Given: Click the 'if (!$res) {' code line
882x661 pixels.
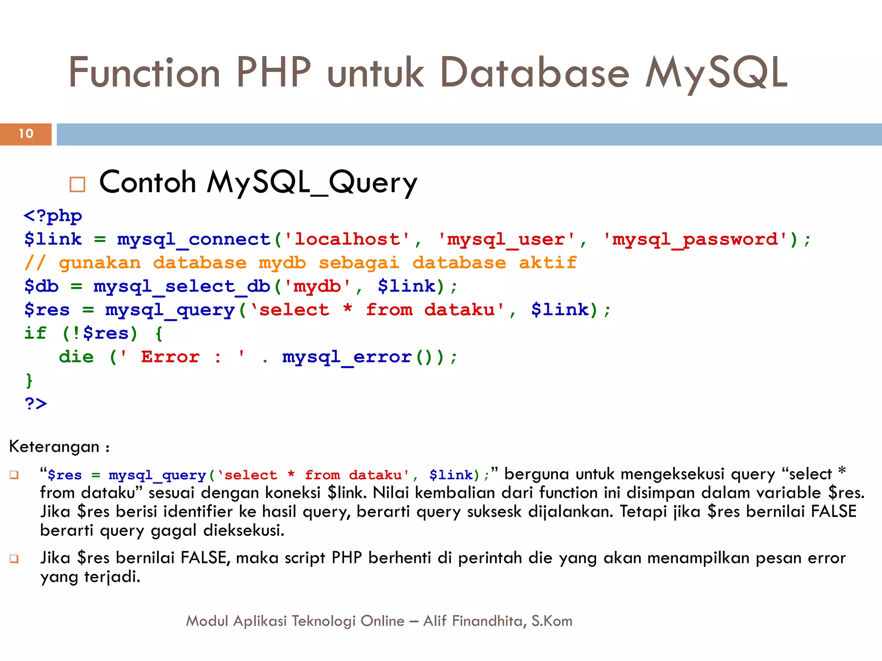Looking at the screenshot, I should (93, 334).
